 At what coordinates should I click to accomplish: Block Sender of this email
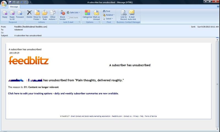point(62,14)
